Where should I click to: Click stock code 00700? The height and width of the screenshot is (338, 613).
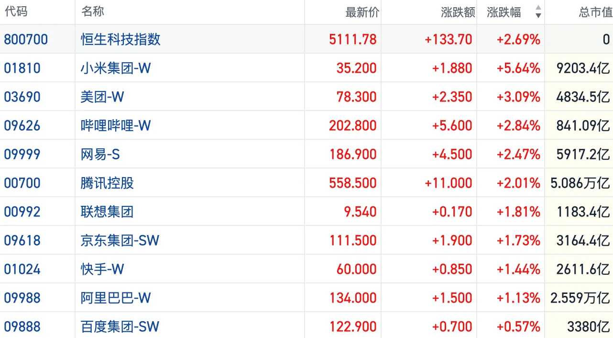(x=22, y=183)
